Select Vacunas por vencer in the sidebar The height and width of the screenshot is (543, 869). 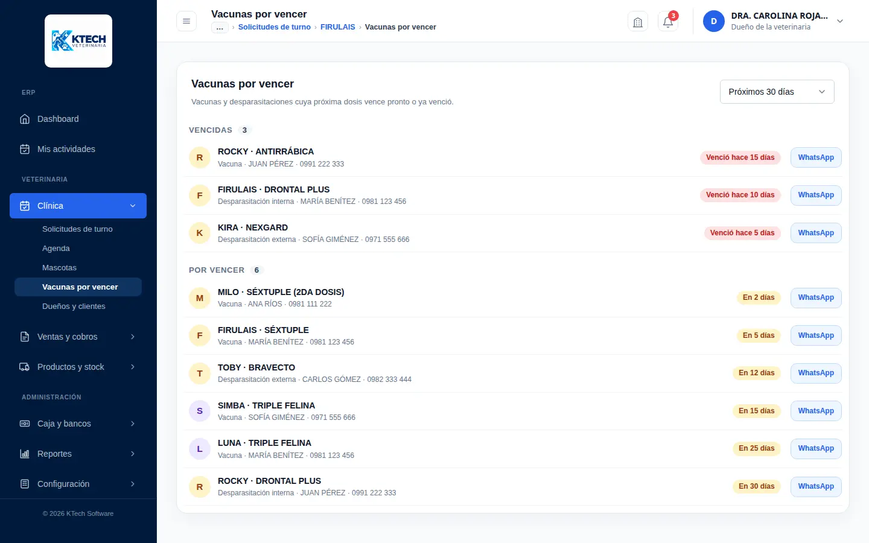[78, 287]
